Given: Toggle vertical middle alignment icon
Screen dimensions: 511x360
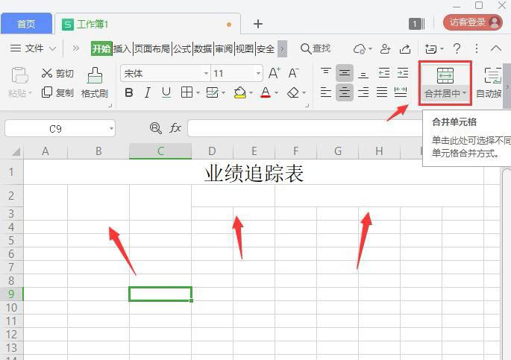Looking at the screenshot, I should tap(345, 73).
